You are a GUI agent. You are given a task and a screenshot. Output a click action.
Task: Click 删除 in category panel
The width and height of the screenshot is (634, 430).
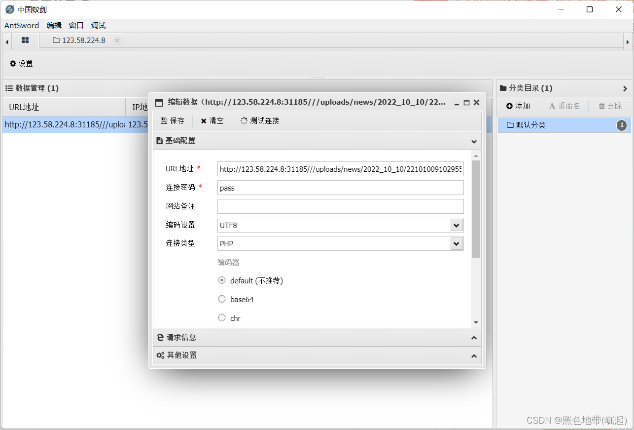pyautogui.click(x=610, y=106)
